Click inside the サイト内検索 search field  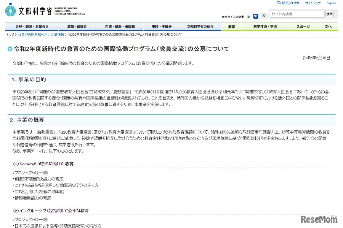coord(296,14)
